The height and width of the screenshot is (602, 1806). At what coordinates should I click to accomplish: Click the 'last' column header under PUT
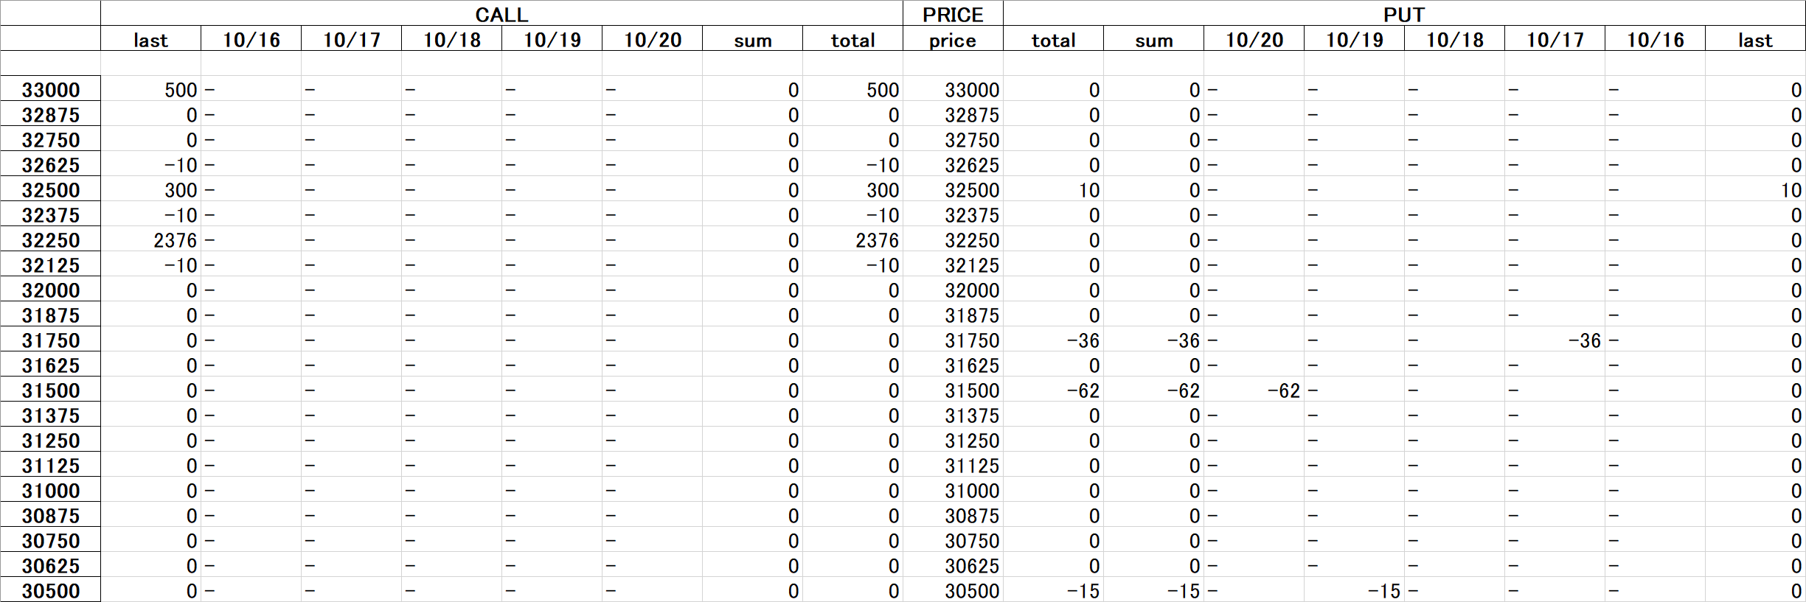1755,40
